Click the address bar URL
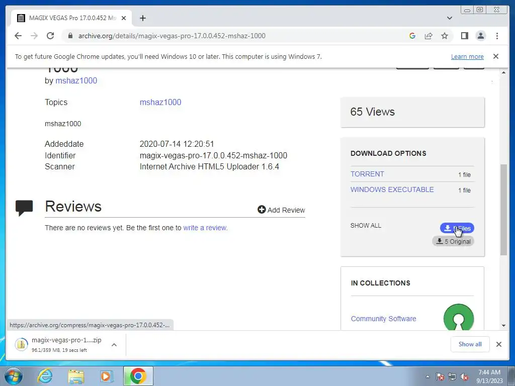This screenshot has width=515, height=386. coord(172,36)
